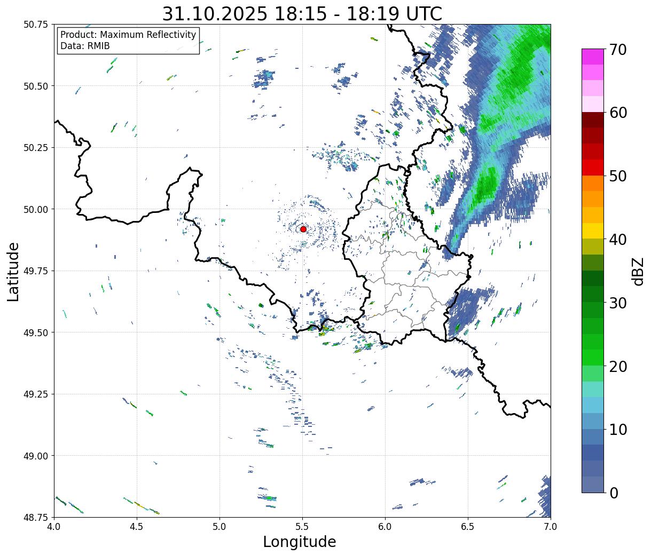651x555 pixels.
Task: Click the colorbar tick label "50"
Action: (x=617, y=176)
